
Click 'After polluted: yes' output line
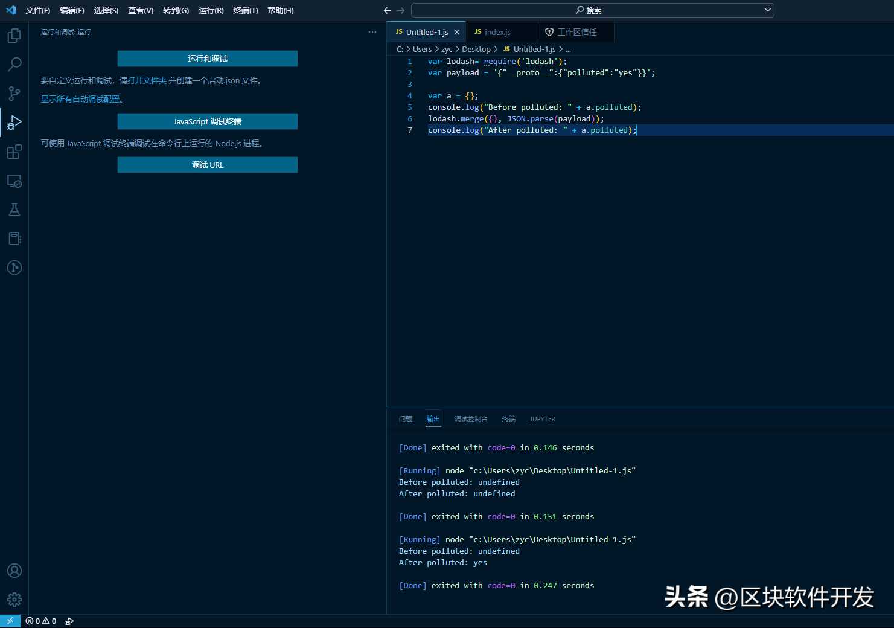pos(443,562)
